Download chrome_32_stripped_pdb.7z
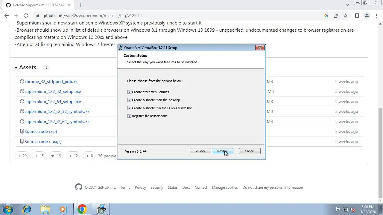The width and height of the screenshot is (383, 215). pos(51,82)
